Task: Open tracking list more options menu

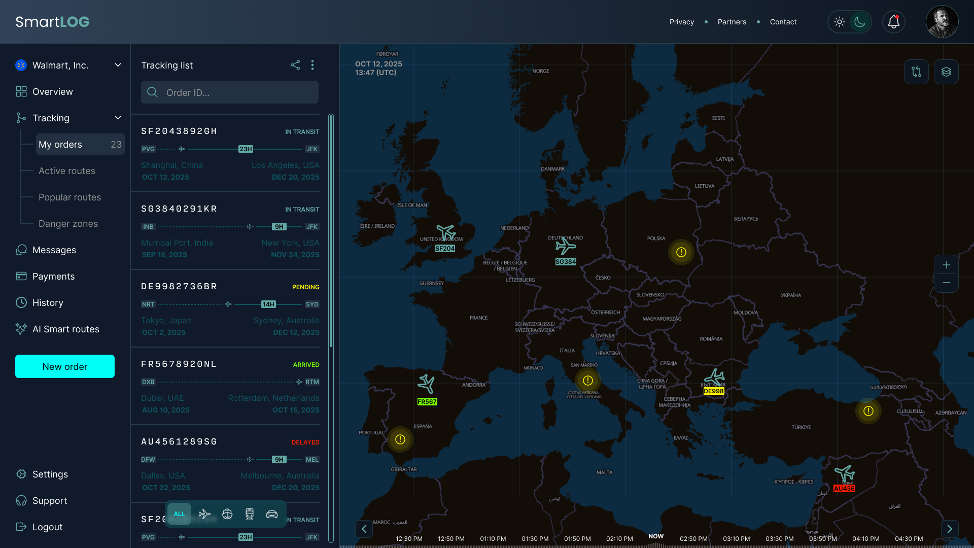Action: coord(312,65)
